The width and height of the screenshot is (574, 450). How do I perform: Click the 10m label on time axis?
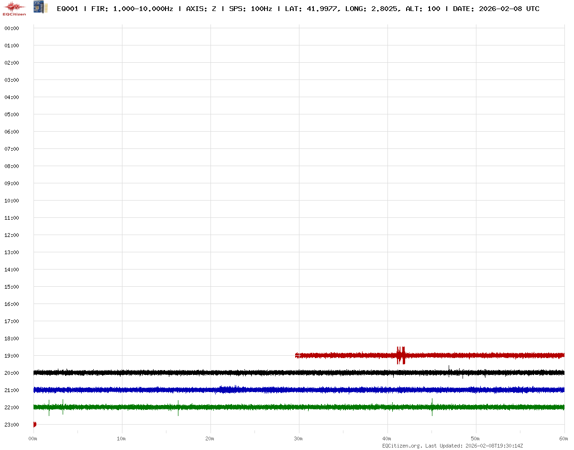click(x=121, y=439)
